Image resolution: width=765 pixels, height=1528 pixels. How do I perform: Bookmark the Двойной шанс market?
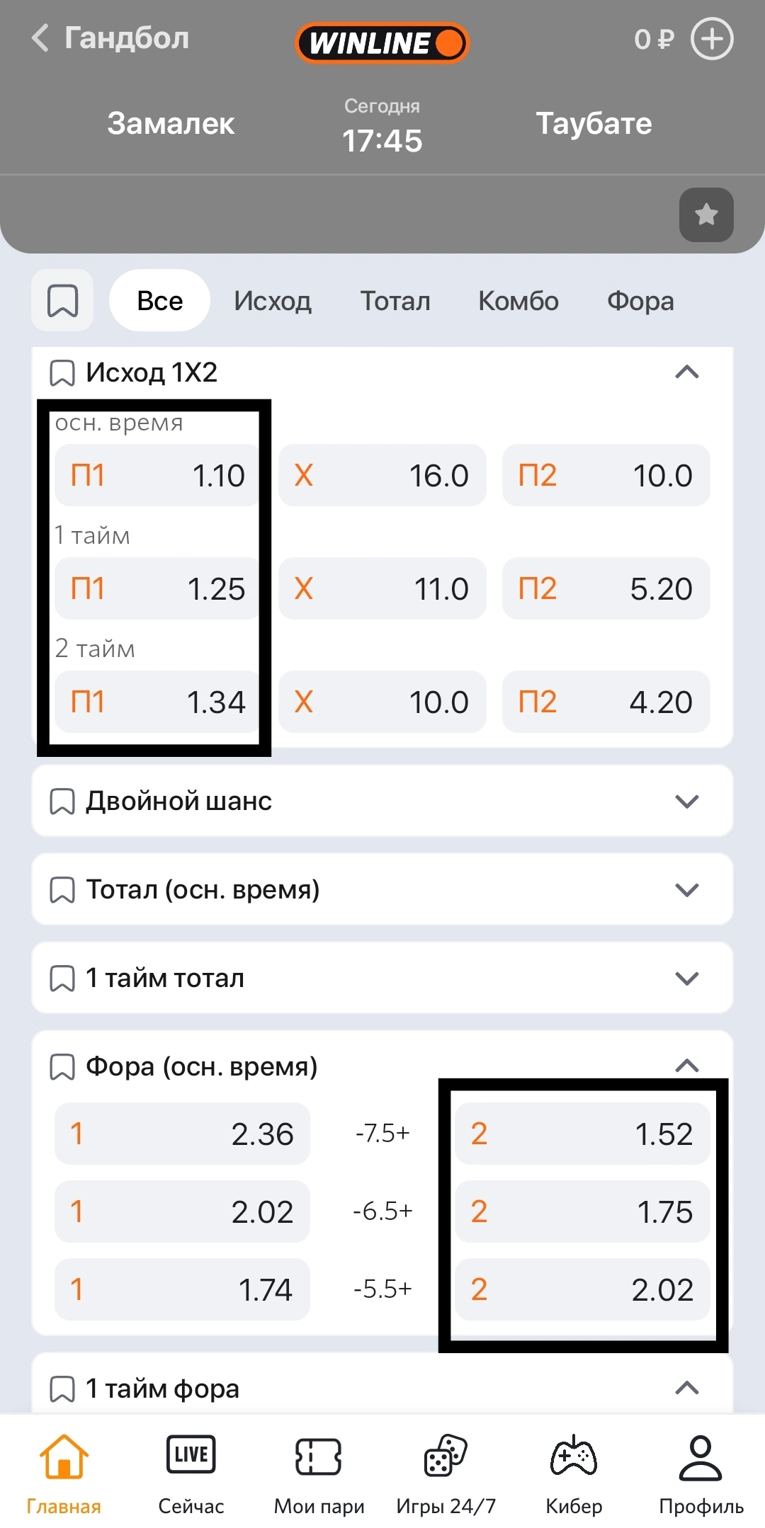(x=62, y=802)
